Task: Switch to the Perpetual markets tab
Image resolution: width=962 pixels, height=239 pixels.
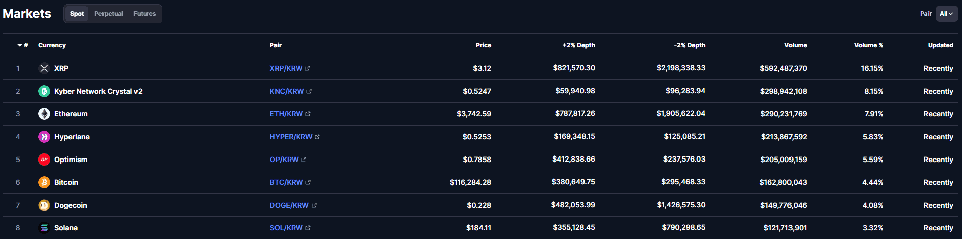Action: (x=109, y=14)
